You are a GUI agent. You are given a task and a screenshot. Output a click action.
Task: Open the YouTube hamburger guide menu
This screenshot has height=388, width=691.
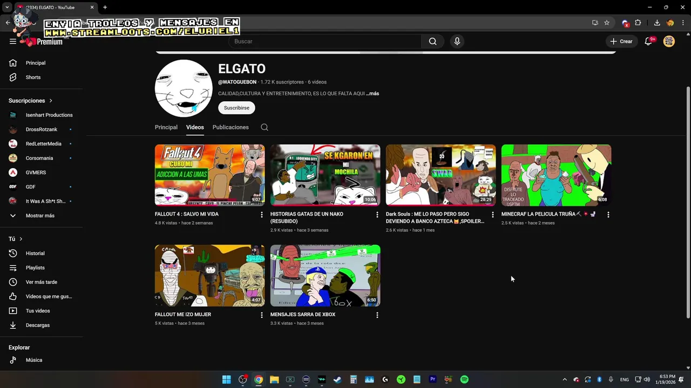point(13,41)
